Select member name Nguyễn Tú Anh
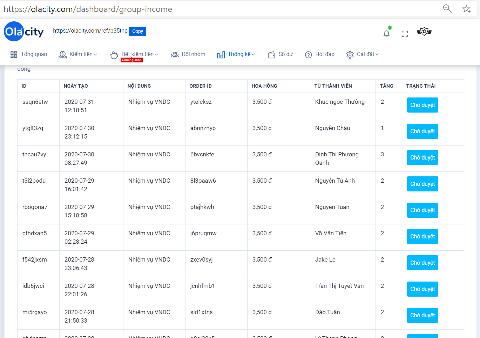 click(x=335, y=181)
